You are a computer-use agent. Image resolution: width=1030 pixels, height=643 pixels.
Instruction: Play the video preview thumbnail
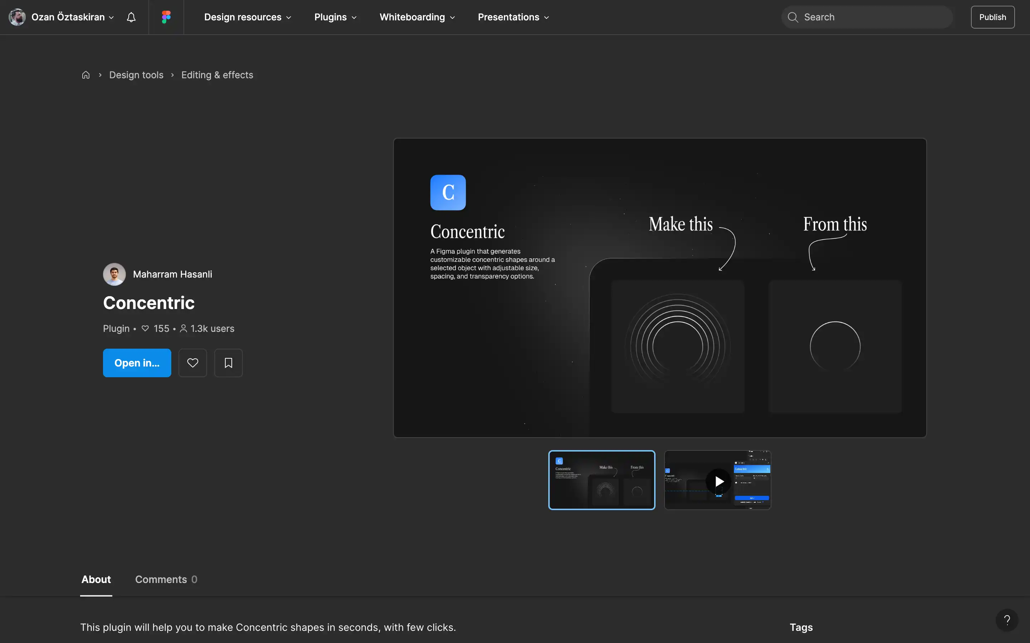point(717,480)
